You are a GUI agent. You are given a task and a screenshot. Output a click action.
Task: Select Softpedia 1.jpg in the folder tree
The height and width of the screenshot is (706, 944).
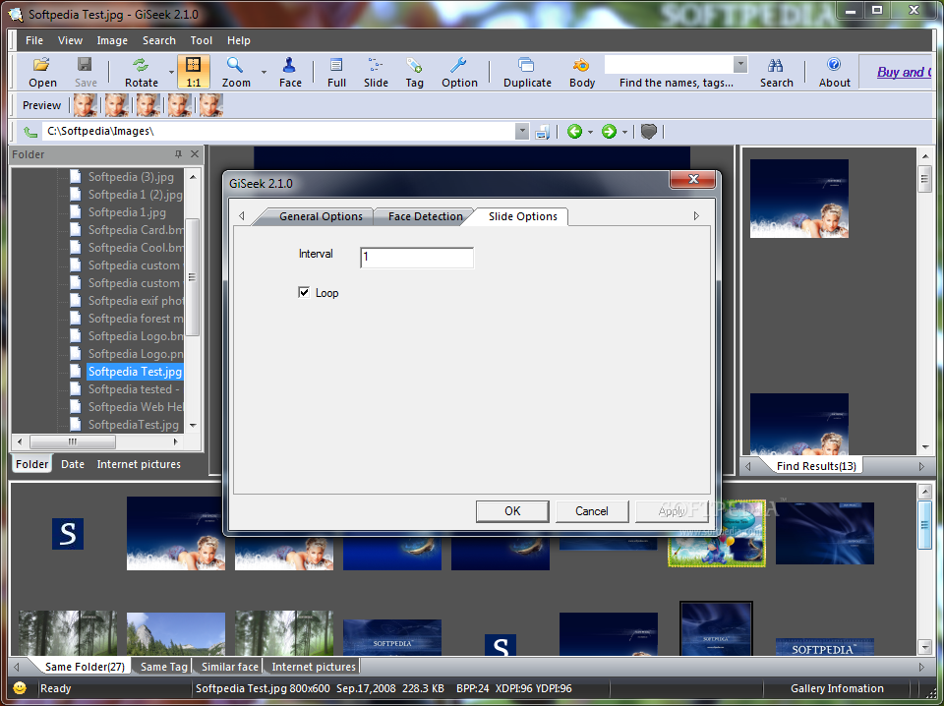[x=127, y=211]
